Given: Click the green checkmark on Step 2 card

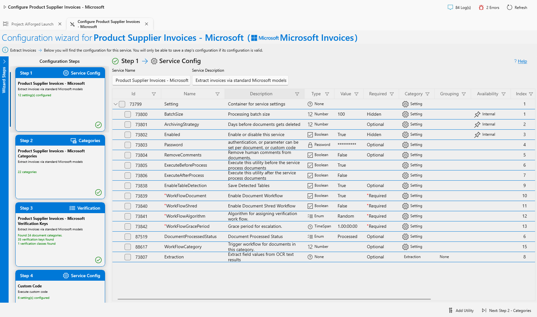Looking at the screenshot, I should tap(98, 192).
